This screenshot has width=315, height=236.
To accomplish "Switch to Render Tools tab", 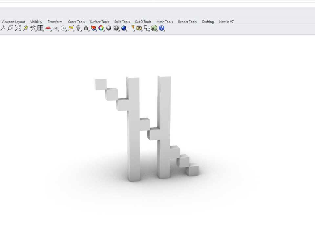I will (x=187, y=22).
